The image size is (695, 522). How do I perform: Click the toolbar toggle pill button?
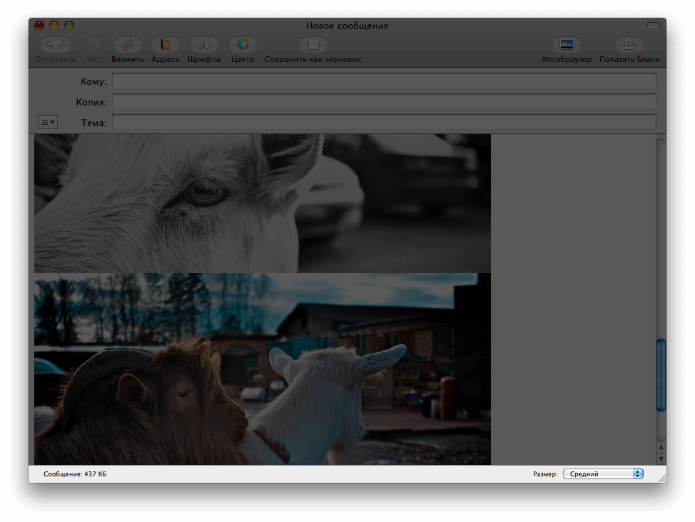pyautogui.click(x=654, y=26)
